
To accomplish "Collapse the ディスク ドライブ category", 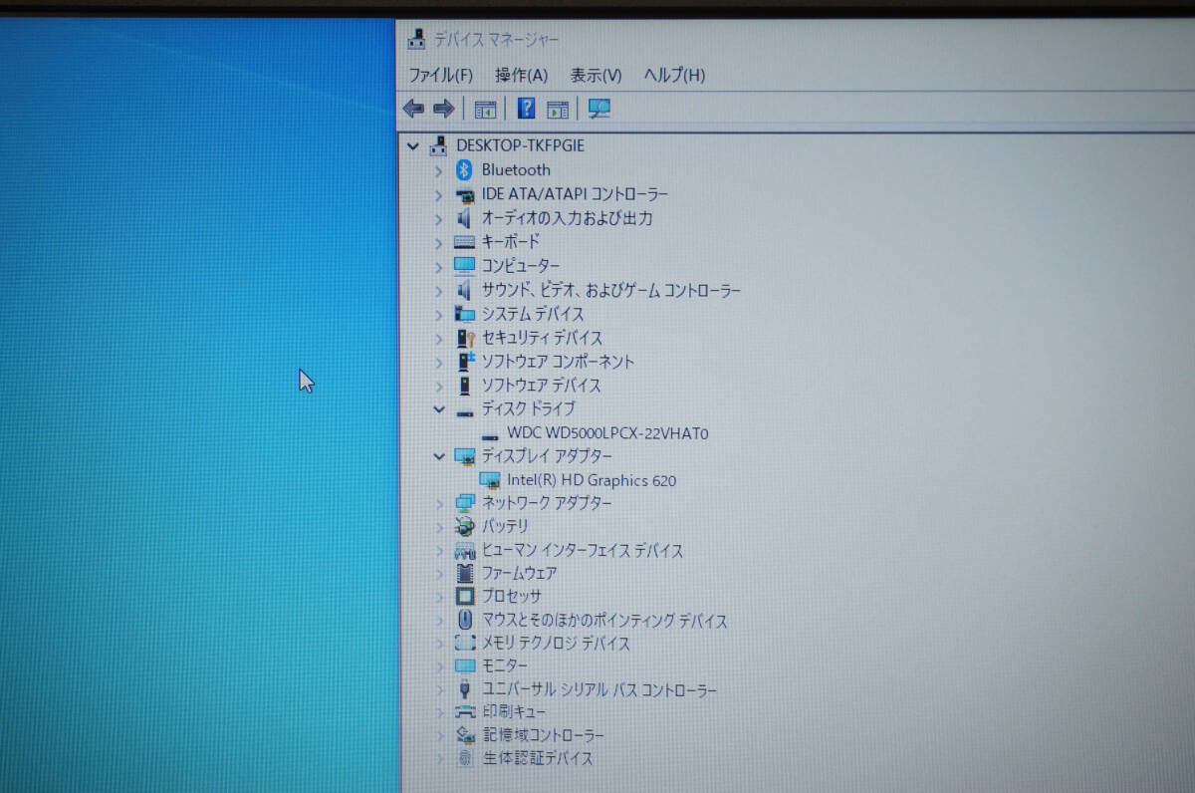I will click(x=438, y=408).
